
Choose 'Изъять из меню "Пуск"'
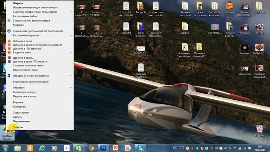click(x=40, y=70)
